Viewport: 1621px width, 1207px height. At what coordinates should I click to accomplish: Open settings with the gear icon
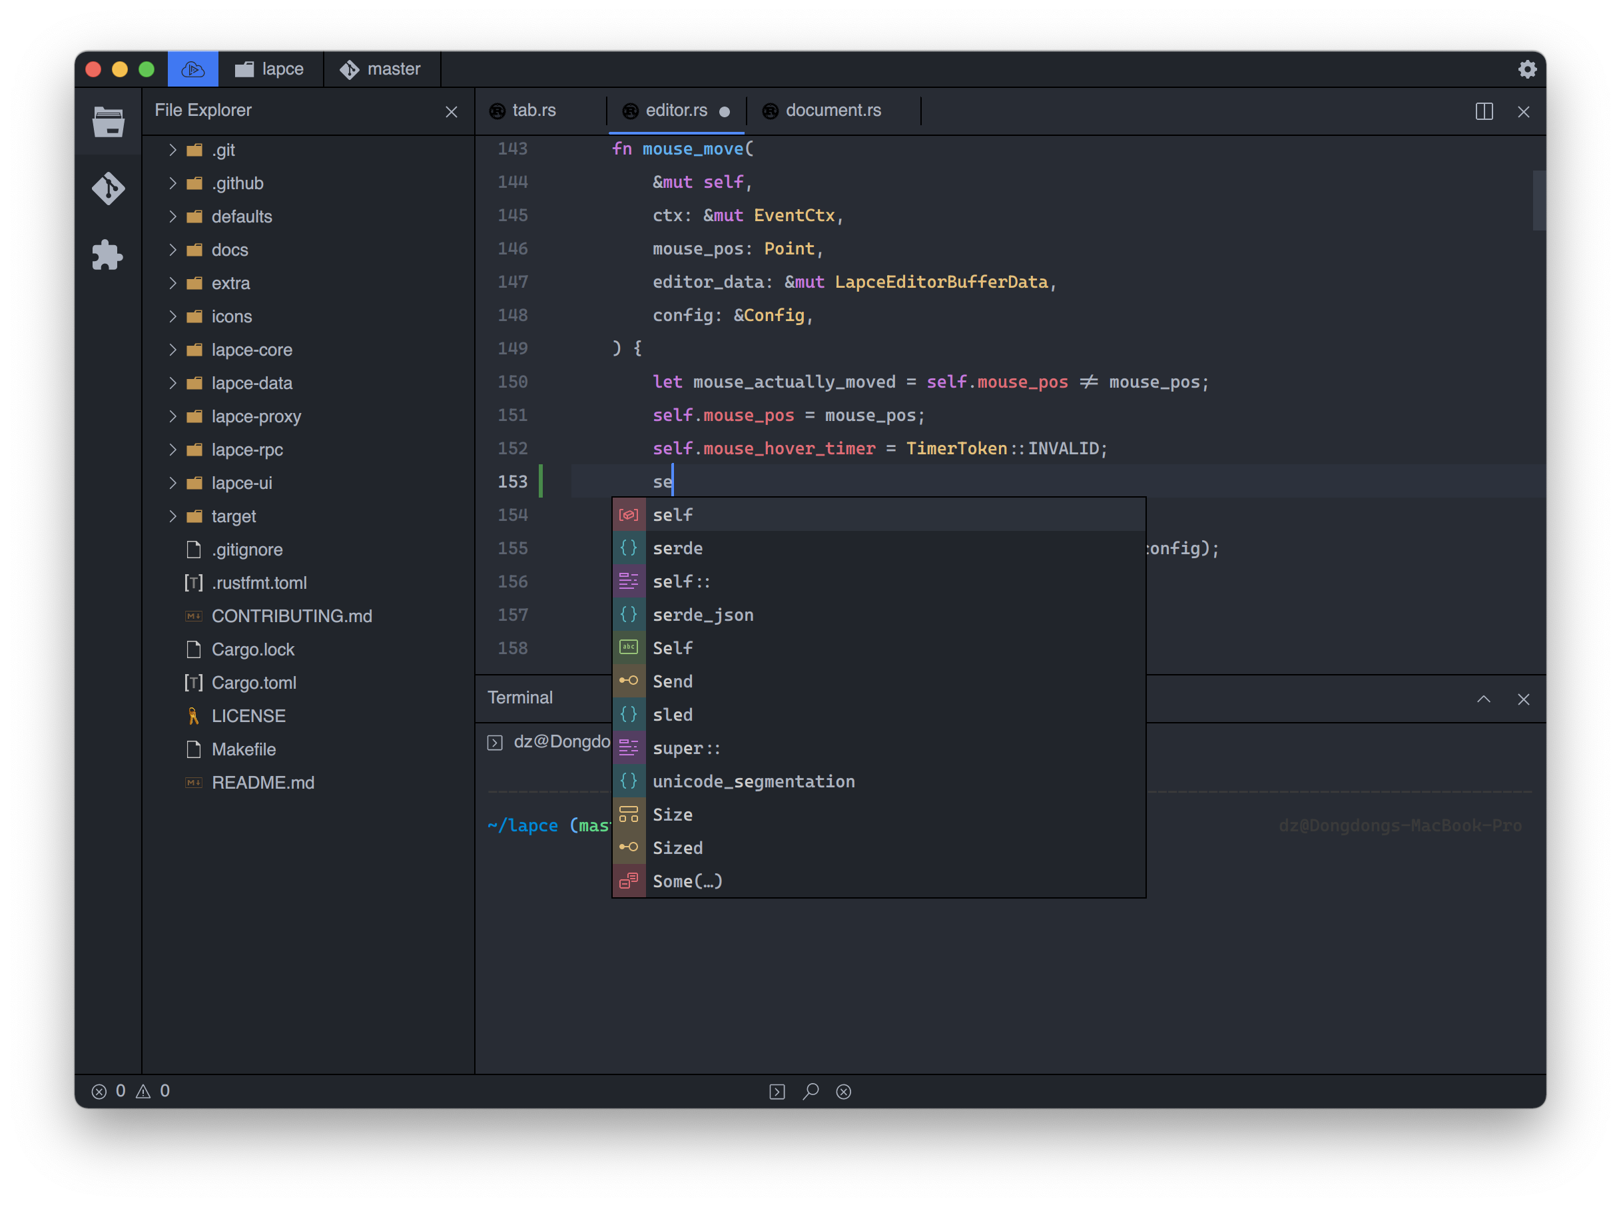point(1528,69)
